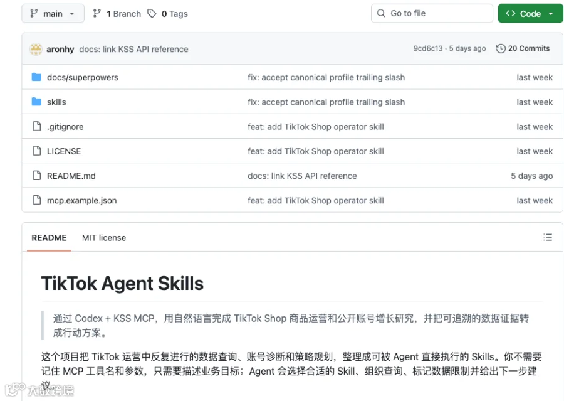Open the 0 Tags link
This screenshot has width=564, height=401.
(174, 14)
